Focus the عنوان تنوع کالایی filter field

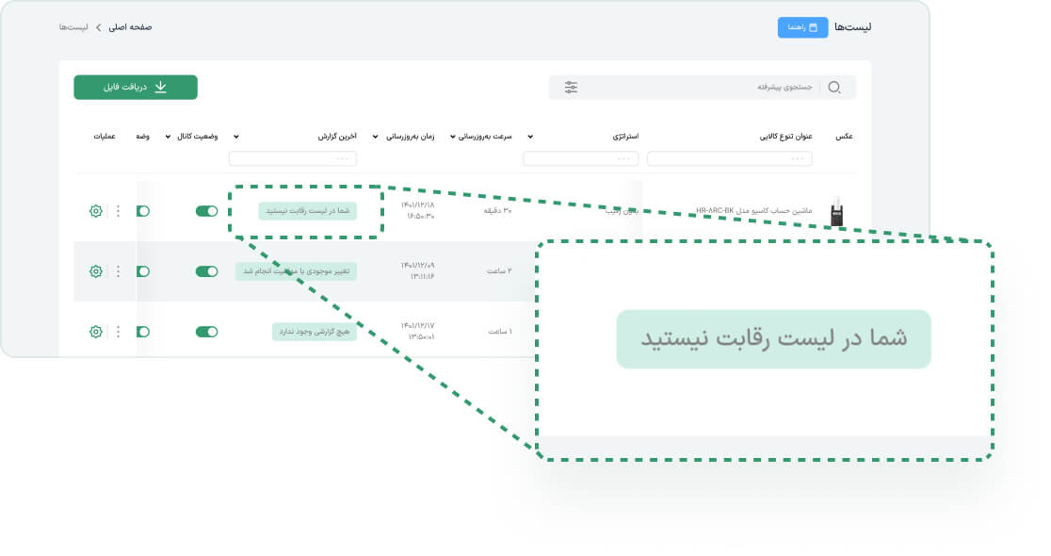pyautogui.click(x=729, y=158)
